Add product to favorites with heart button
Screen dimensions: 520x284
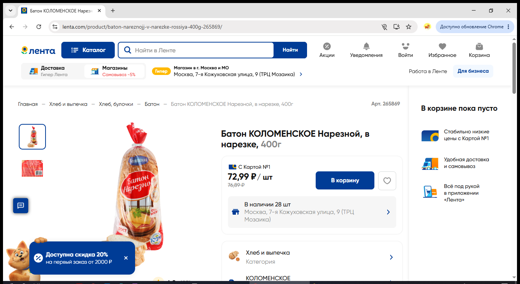pyautogui.click(x=387, y=181)
